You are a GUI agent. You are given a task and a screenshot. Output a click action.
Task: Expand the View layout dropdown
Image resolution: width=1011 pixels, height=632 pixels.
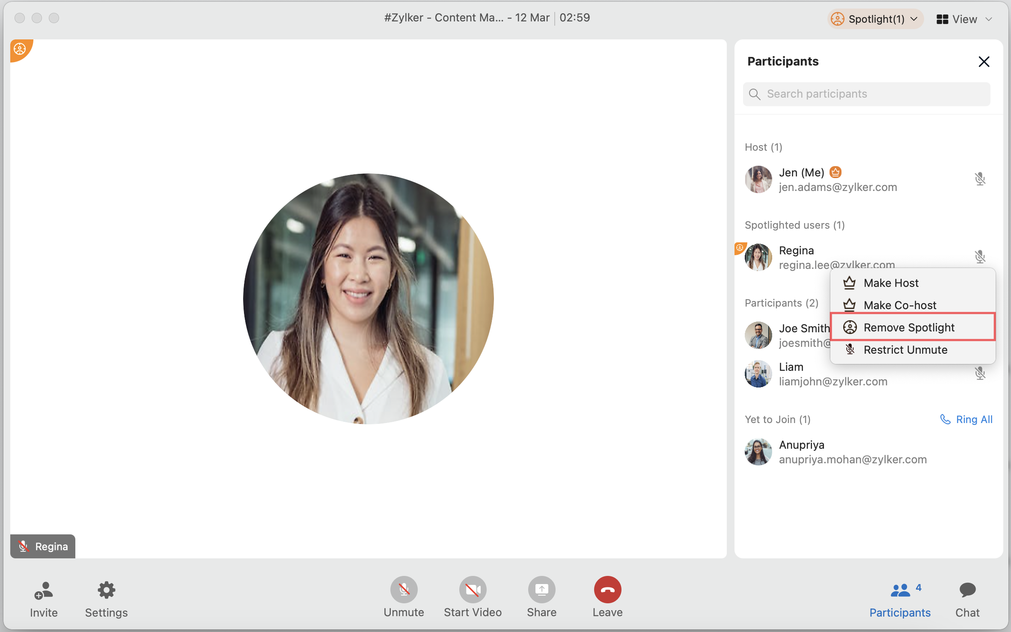963,19
